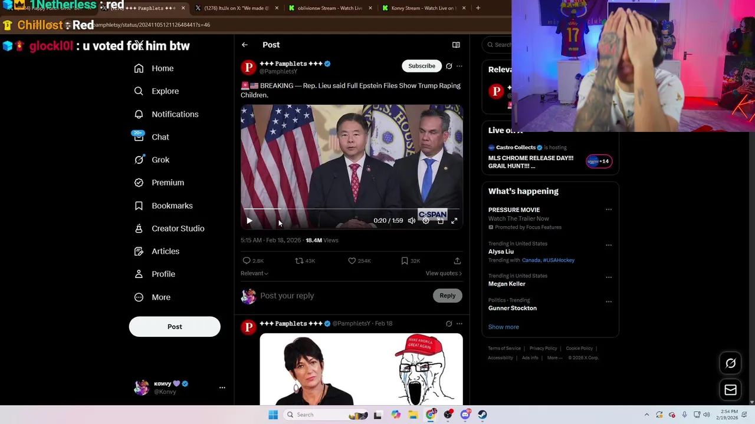
Task: Play the C-SPAN video
Action: pyautogui.click(x=249, y=221)
